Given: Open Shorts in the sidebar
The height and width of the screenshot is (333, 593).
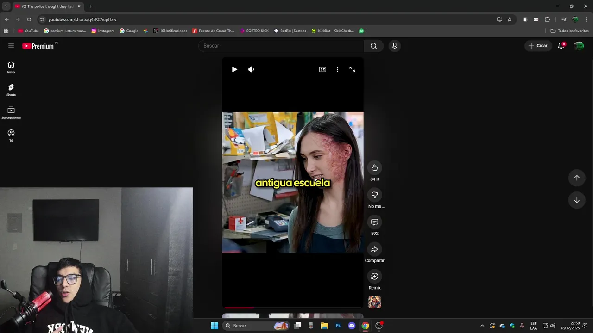Looking at the screenshot, I should point(11,90).
